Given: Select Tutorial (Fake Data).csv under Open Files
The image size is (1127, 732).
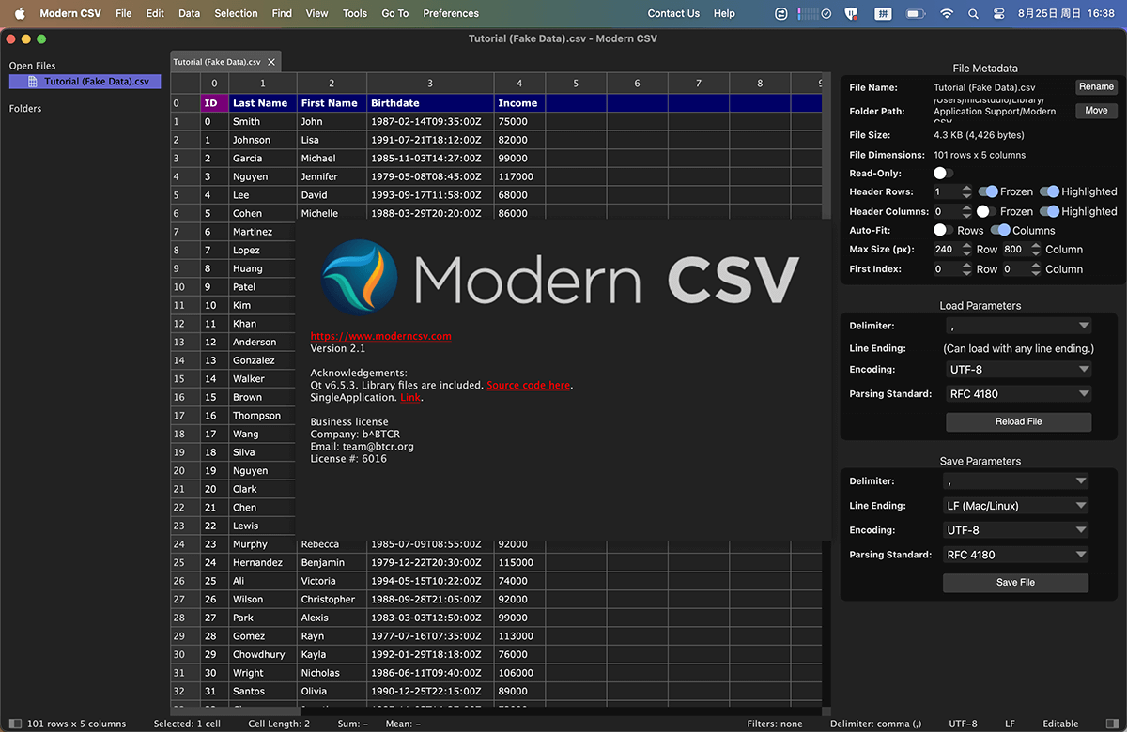Looking at the screenshot, I should pos(85,82).
